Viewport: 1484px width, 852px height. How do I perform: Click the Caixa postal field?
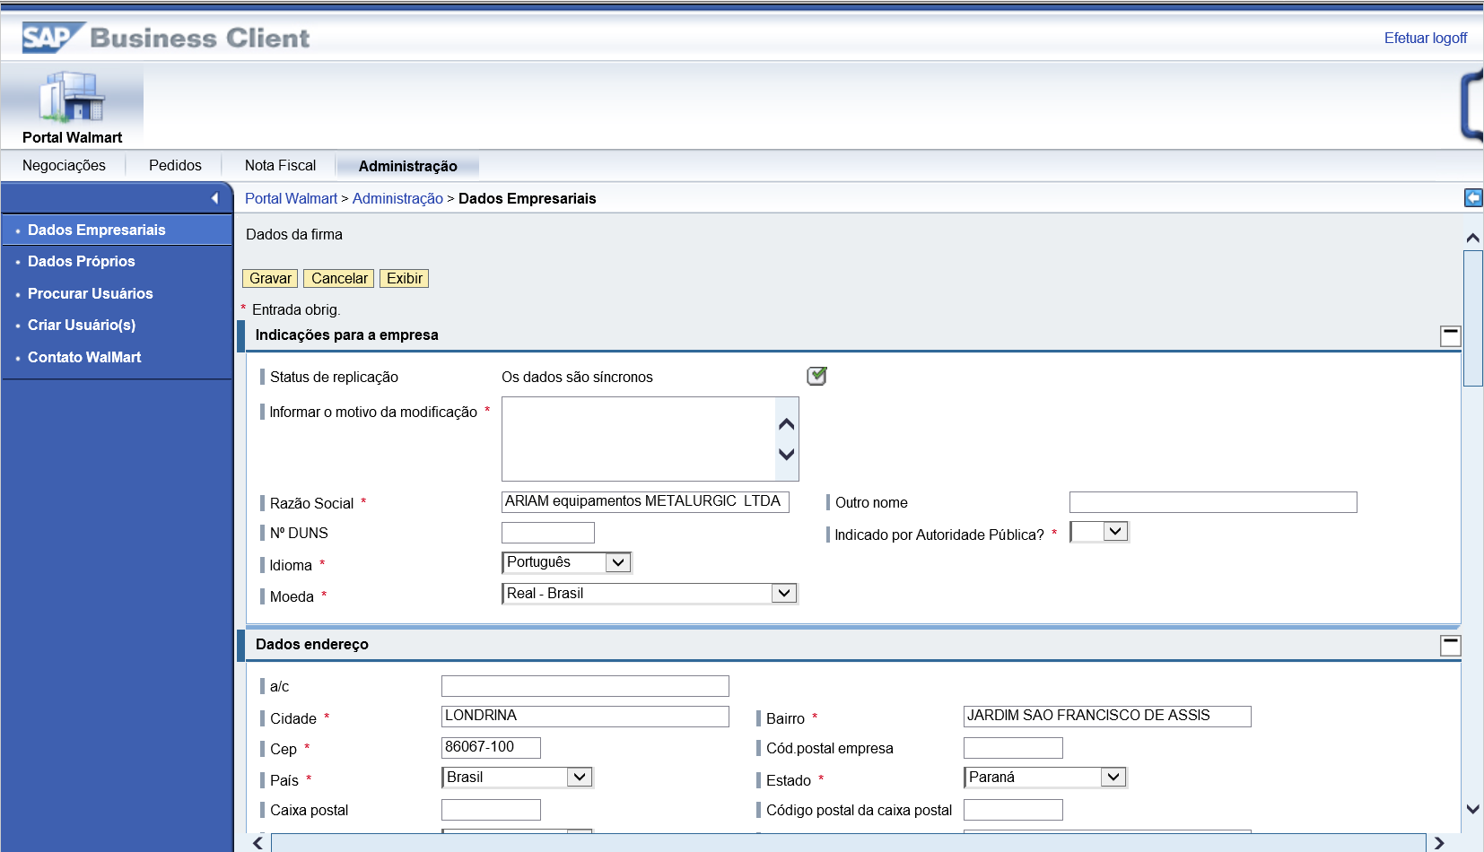click(491, 810)
